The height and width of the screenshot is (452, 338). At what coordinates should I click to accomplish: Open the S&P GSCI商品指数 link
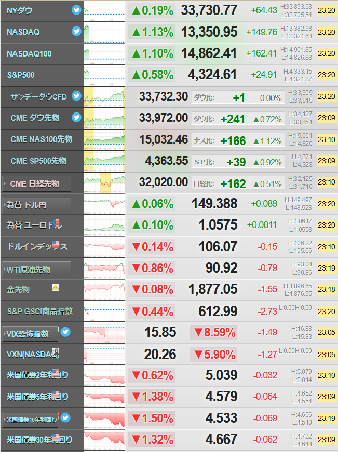pos(40,311)
